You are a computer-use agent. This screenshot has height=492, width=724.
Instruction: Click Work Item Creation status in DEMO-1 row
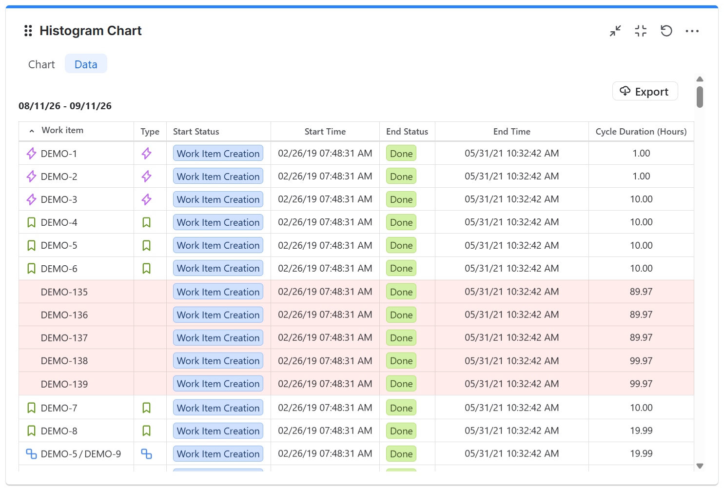pyautogui.click(x=218, y=153)
